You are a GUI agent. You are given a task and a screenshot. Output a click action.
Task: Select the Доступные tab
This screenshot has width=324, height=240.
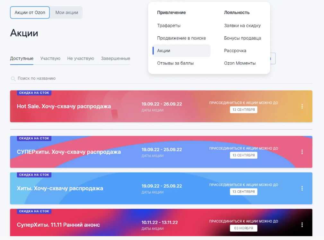point(22,58)
